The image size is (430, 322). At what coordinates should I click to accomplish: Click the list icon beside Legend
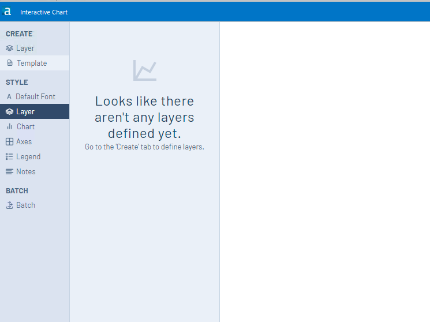(x=9, y=156)
